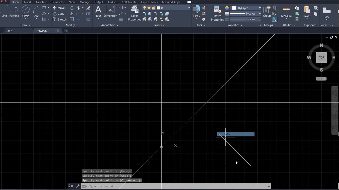Click the Ellipse tool icon
The height and width of the screenshot is (190, 339).
[44, 13]
